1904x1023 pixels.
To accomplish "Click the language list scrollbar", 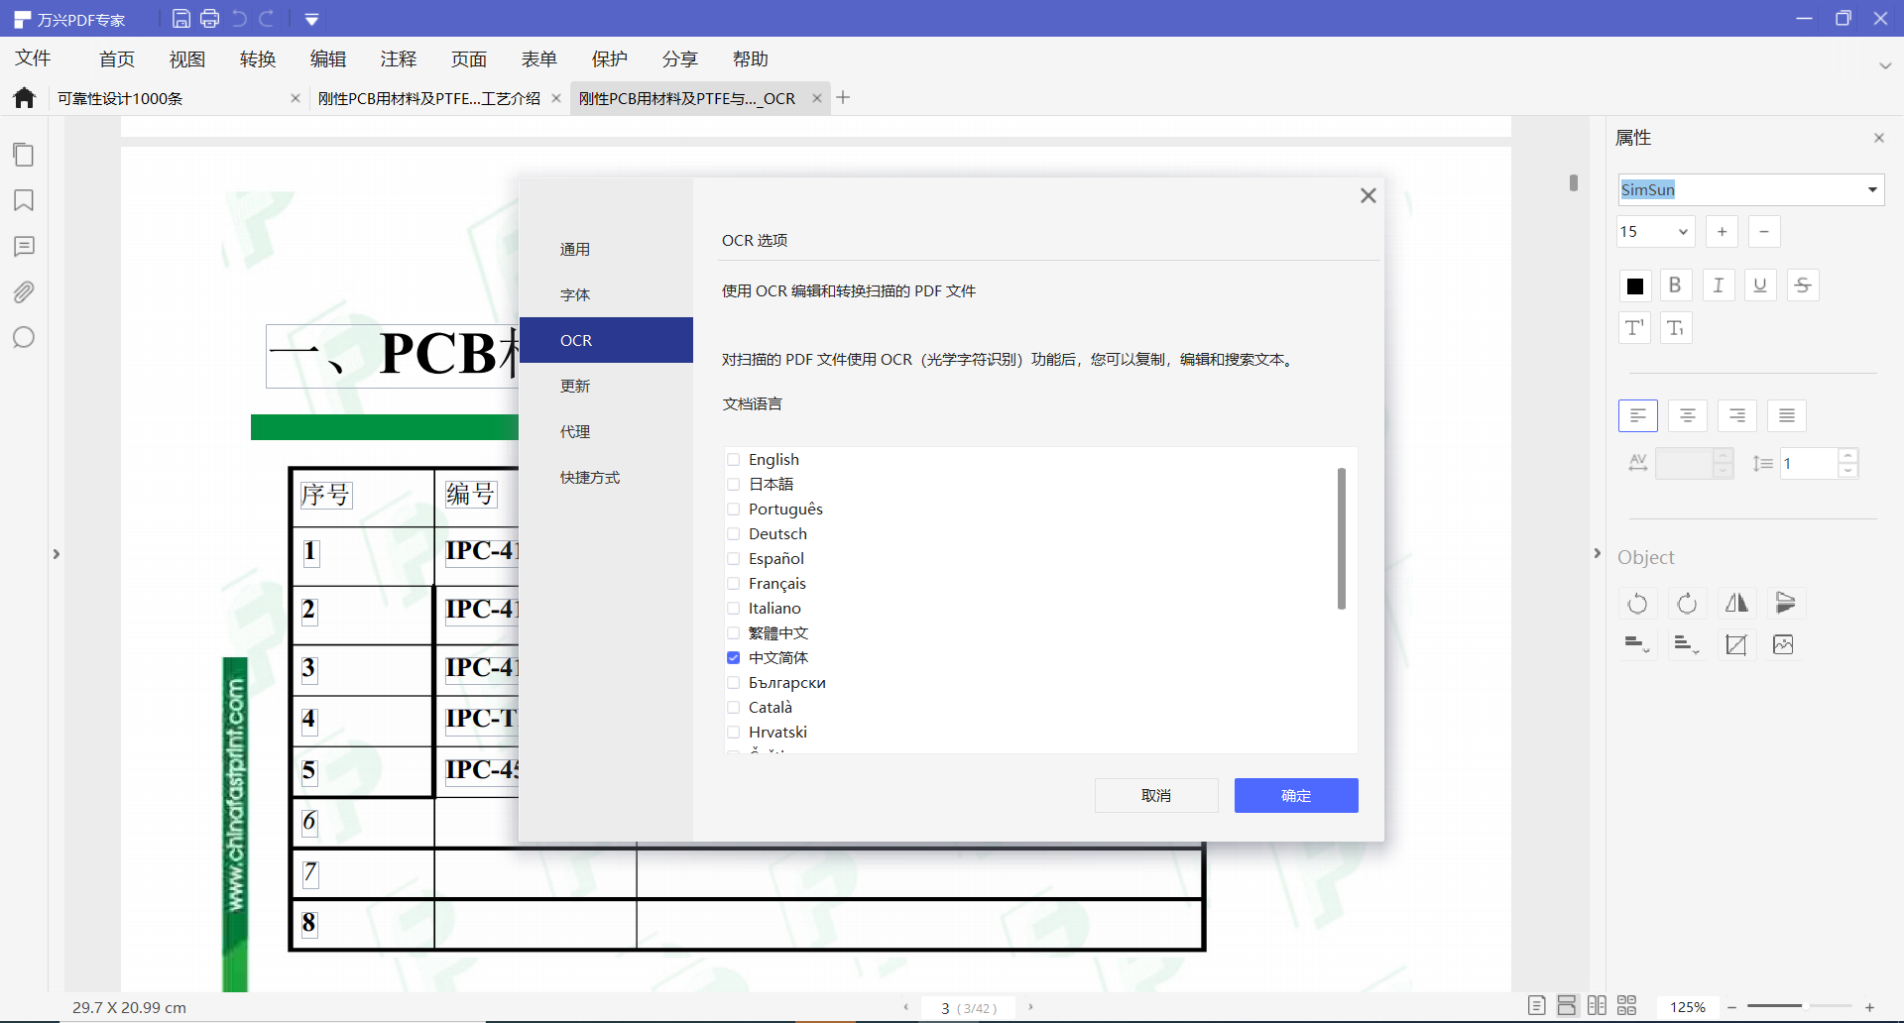I will (1341, 538).
